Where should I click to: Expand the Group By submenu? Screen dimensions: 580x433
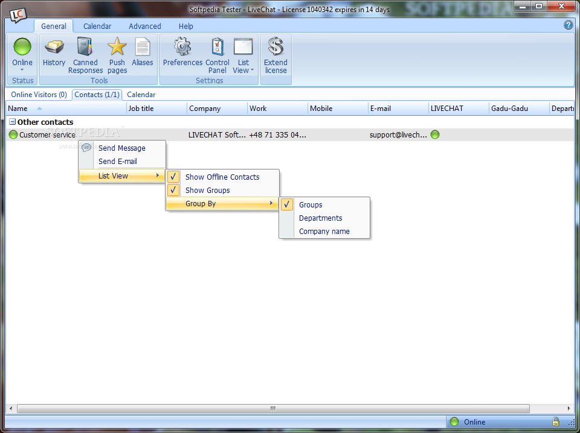[x=222, y=203]
